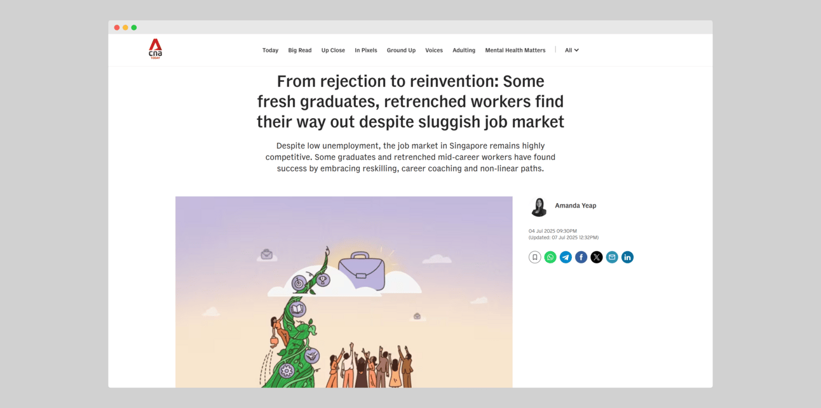This screenshot has height=408, width=821.
Task: Navigate to Ground Up section
Action: [x=401, y=50]
